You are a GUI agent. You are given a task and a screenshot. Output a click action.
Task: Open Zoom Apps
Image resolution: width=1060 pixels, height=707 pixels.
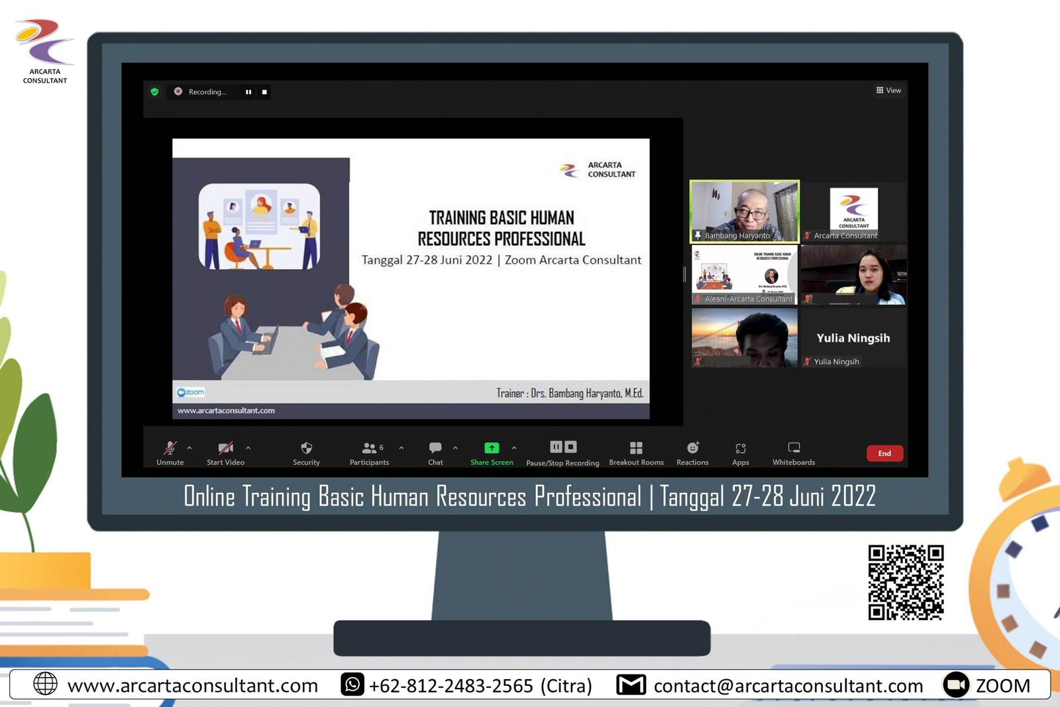pyautogui.click(x=740, y=449)
